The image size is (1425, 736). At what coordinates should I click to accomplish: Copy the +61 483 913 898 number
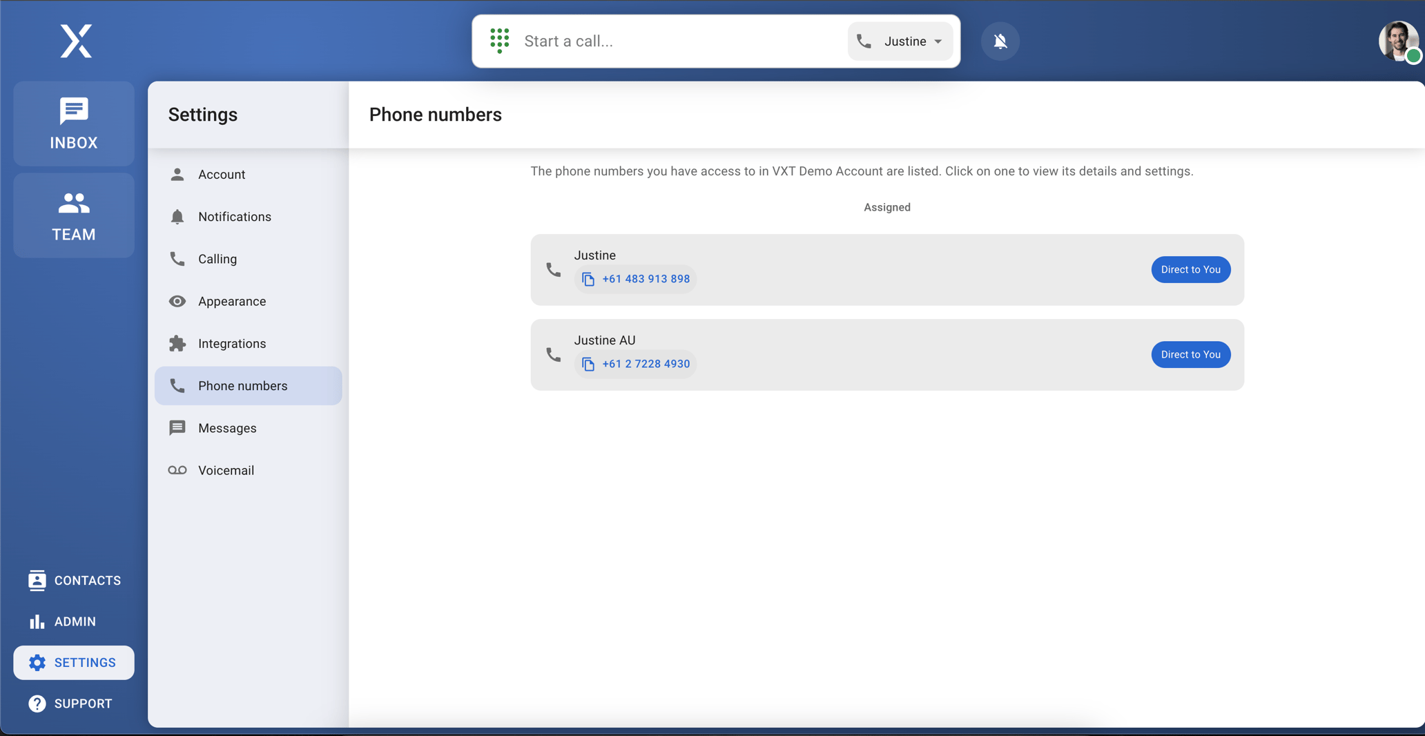[x=588, y=279]
